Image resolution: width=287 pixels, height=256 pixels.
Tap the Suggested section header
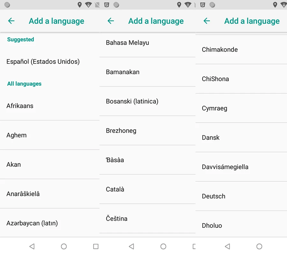click(x=20, y=39)
